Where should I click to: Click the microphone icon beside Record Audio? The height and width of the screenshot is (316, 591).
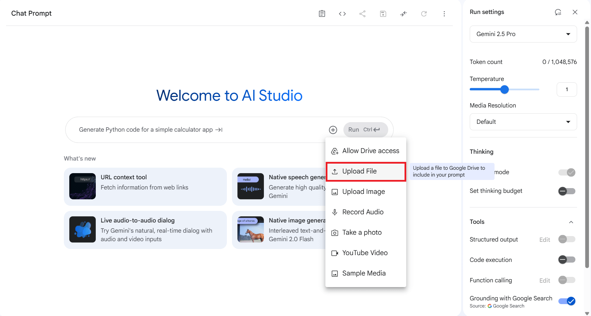point(335,213)
